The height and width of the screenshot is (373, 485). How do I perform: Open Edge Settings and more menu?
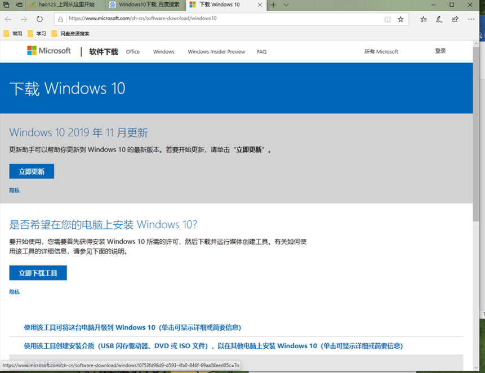click(471, 19)
